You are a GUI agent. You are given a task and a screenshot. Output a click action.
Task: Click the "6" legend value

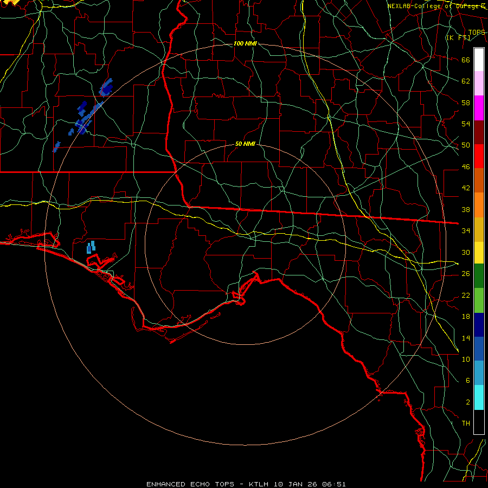click(x=467, y=381)
